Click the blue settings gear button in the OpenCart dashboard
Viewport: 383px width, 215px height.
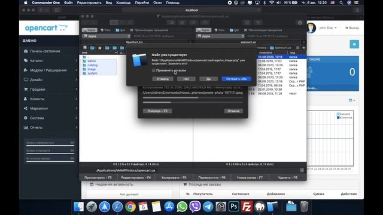click(354, 44)
